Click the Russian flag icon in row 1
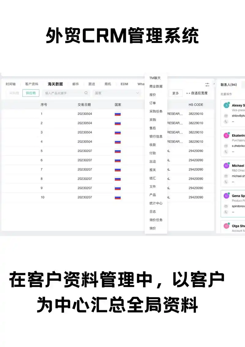 point(117,114)
